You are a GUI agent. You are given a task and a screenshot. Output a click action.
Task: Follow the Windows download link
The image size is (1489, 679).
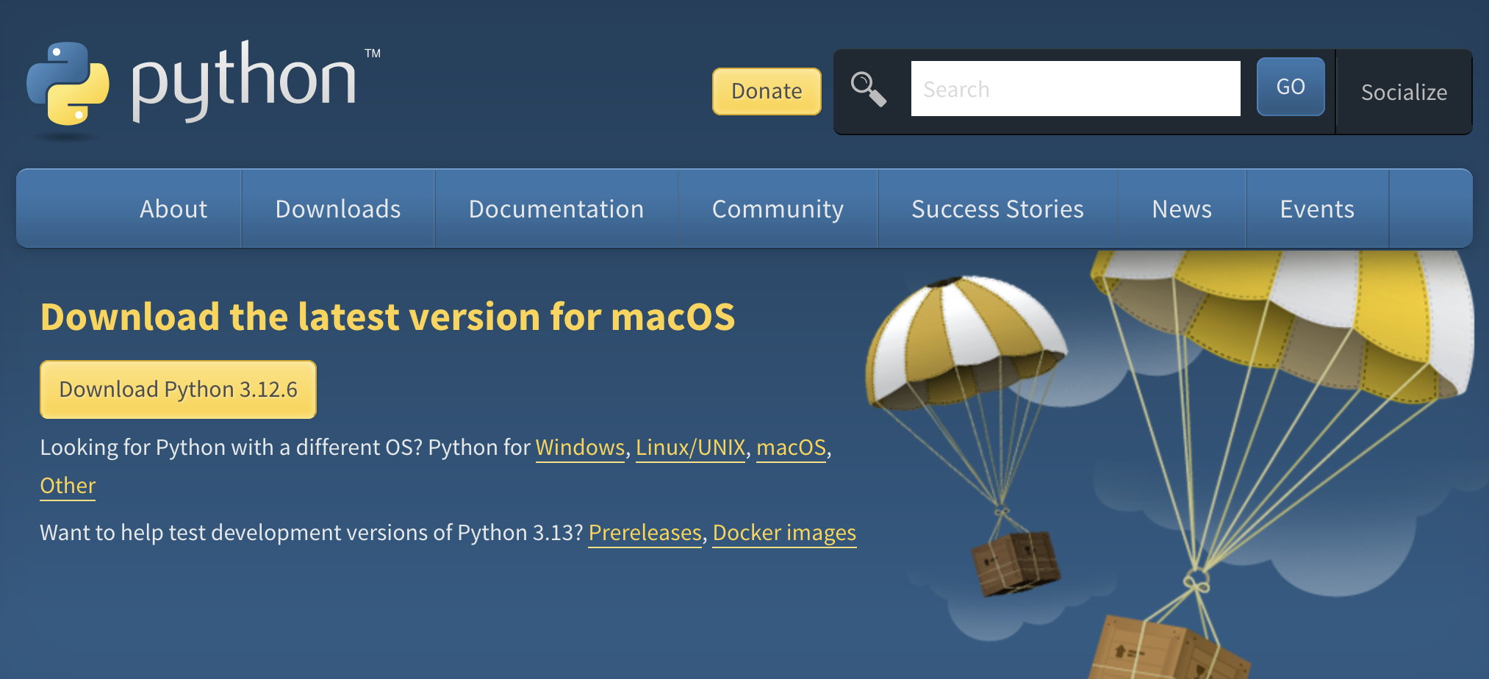point(580,448)
